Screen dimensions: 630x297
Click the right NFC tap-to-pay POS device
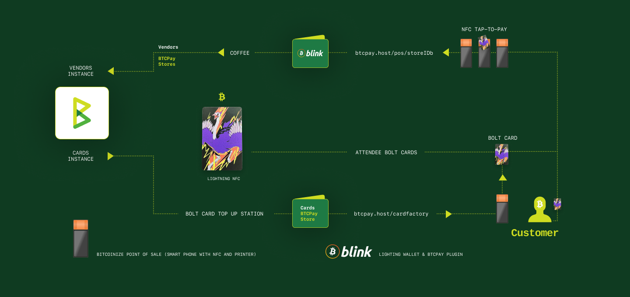502,53
